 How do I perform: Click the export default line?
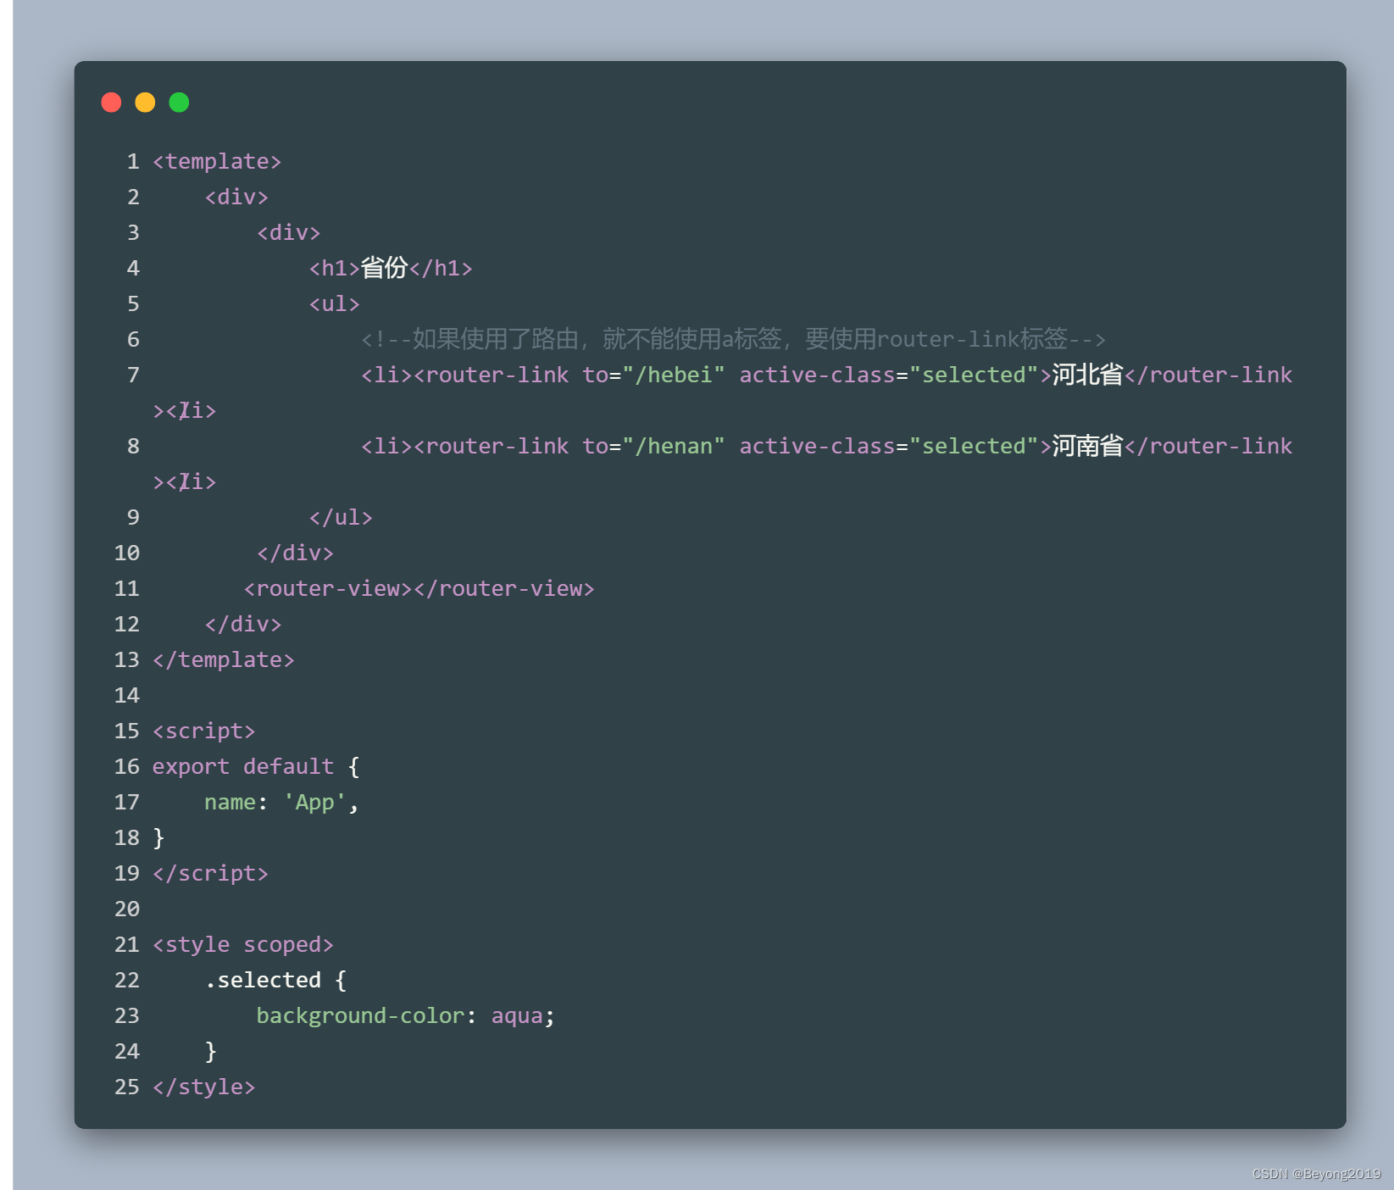256,766
